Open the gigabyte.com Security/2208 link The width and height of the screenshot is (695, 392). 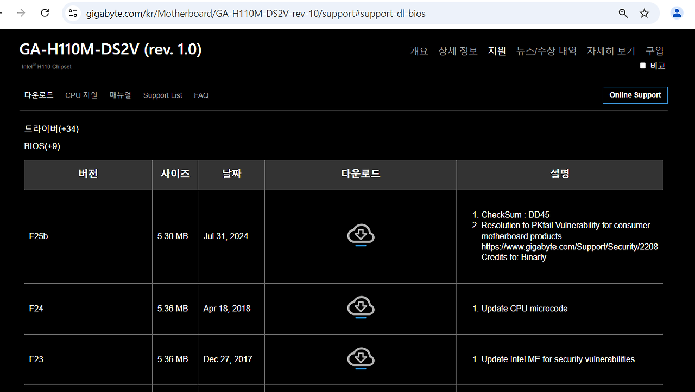point(570,247)
